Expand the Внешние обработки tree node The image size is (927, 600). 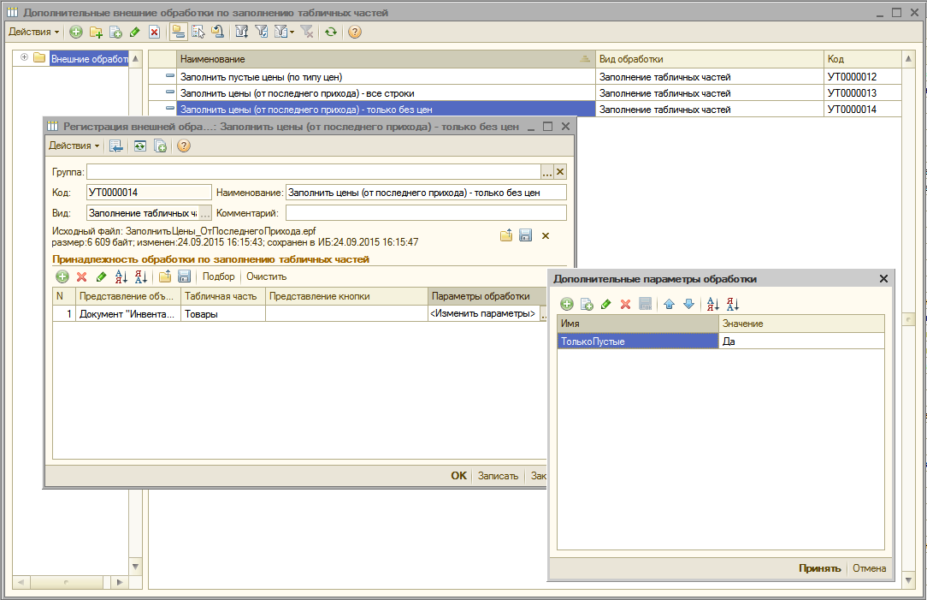tap(24, 58)
